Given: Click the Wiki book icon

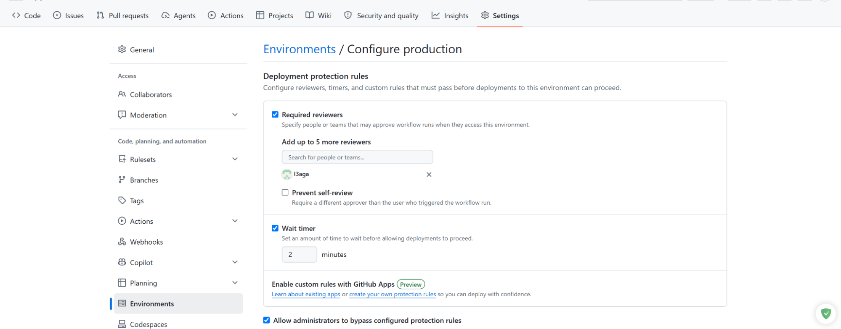Looking at the screenshot, I should 310,16.
